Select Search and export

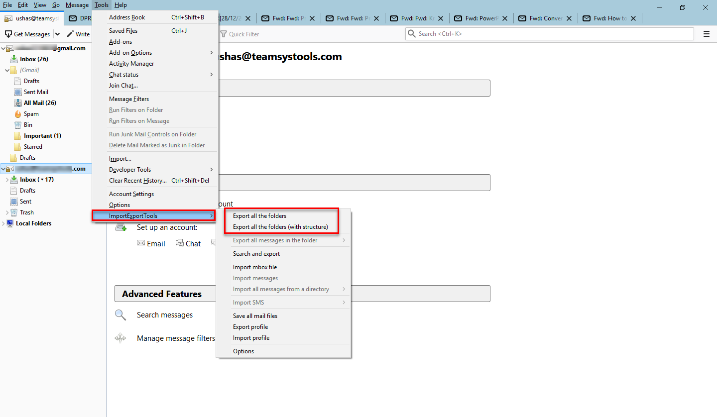[284, 254]
